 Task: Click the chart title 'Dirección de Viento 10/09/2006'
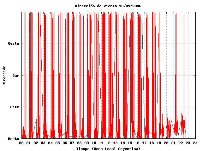[x=108, y=6]
